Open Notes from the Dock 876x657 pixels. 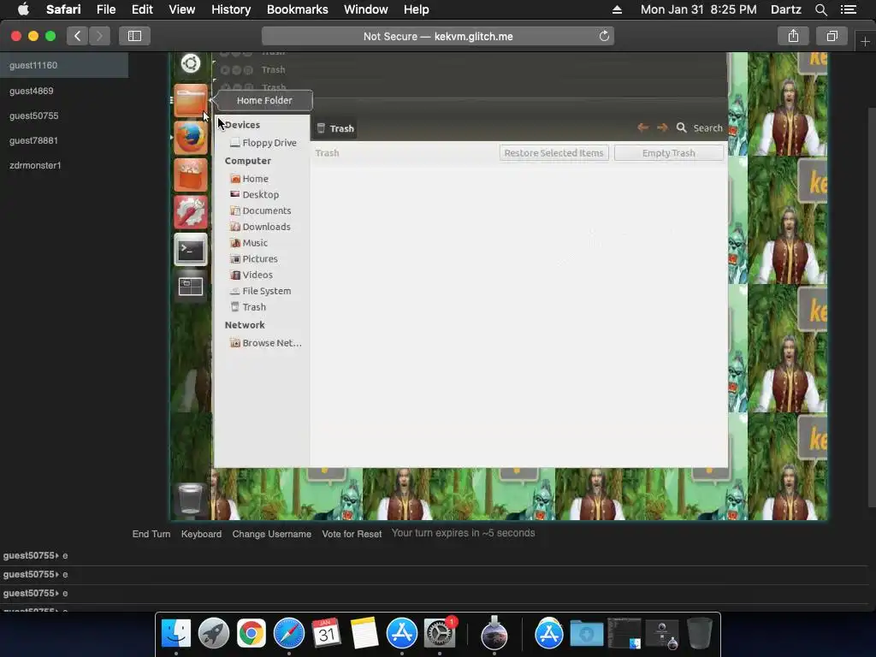click(364, 634)
